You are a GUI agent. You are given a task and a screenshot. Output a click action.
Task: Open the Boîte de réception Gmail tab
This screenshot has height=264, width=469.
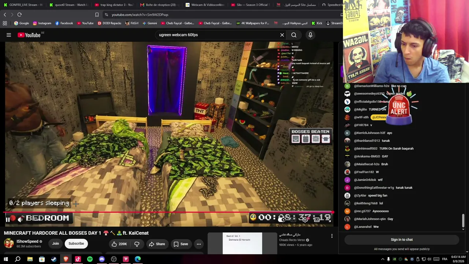coord(159,5)
